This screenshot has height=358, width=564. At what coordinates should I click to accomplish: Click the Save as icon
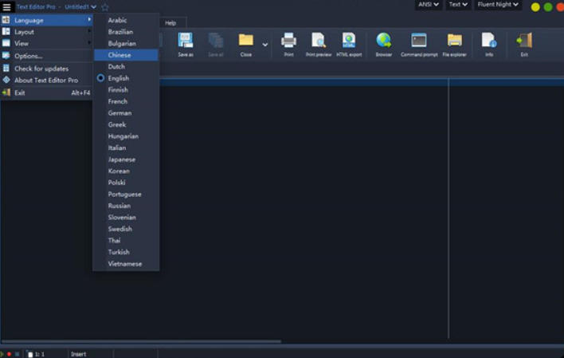click(186, 43)
